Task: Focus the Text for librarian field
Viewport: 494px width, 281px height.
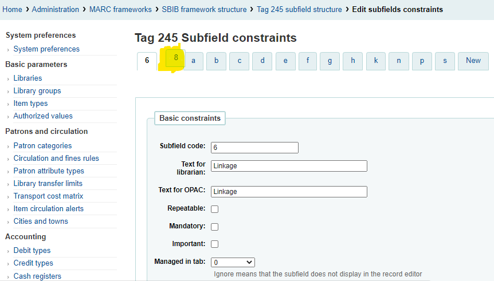Action: click(x=289, y=166)
